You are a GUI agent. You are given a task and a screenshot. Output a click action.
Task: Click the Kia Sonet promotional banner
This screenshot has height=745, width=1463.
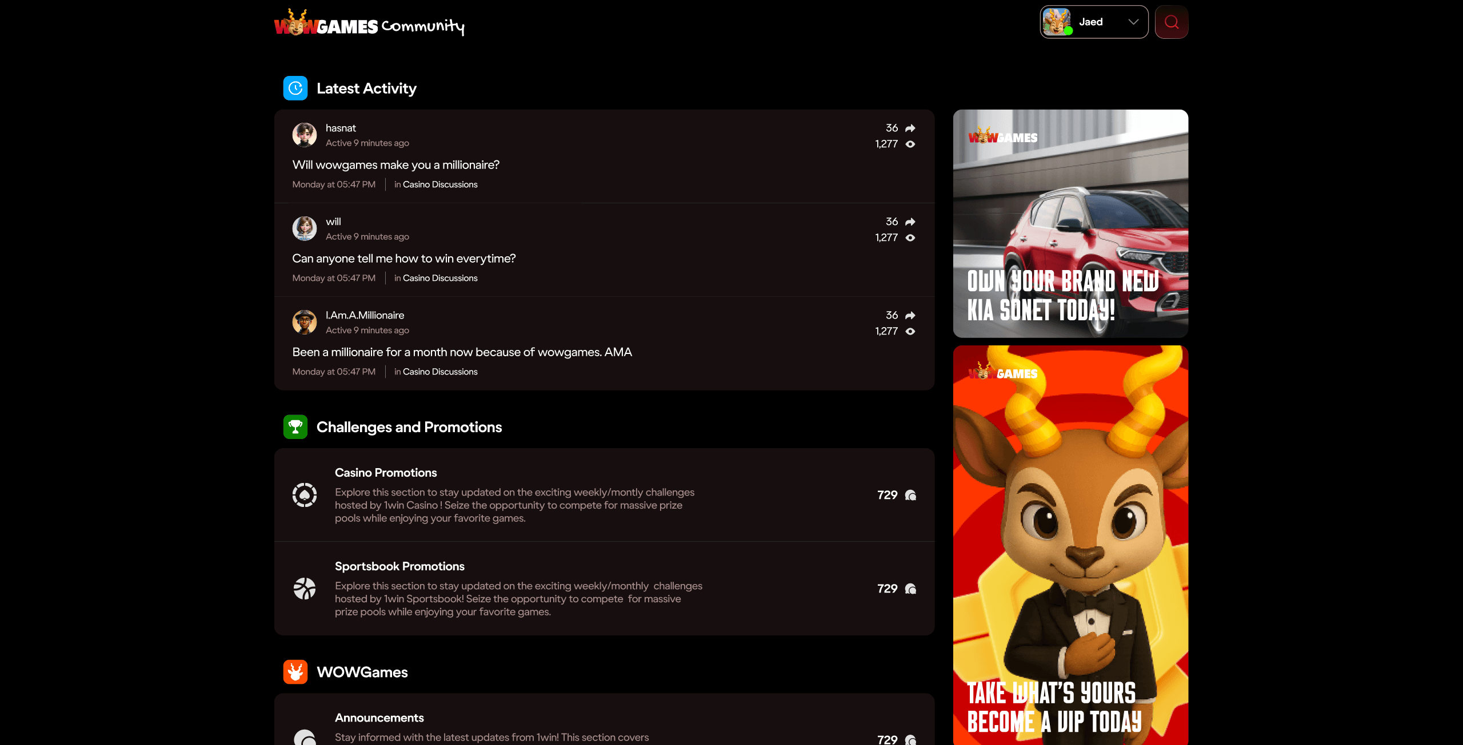click(x=1070, y=223)
